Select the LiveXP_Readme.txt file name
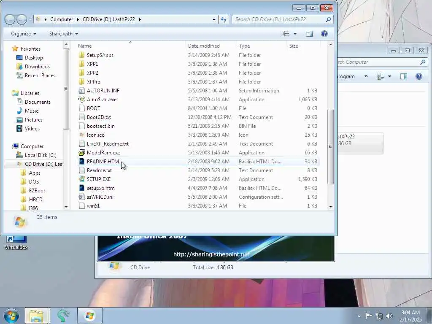The height and width of the screenshot is (324, 432). (x=108, y=144)
